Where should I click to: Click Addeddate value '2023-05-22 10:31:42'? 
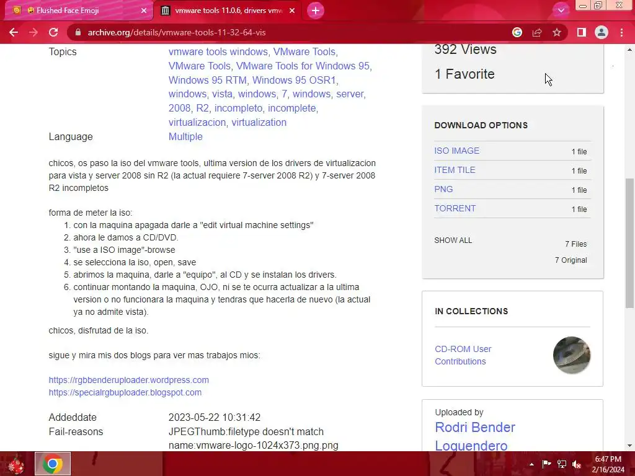click(x=214, y=417)
